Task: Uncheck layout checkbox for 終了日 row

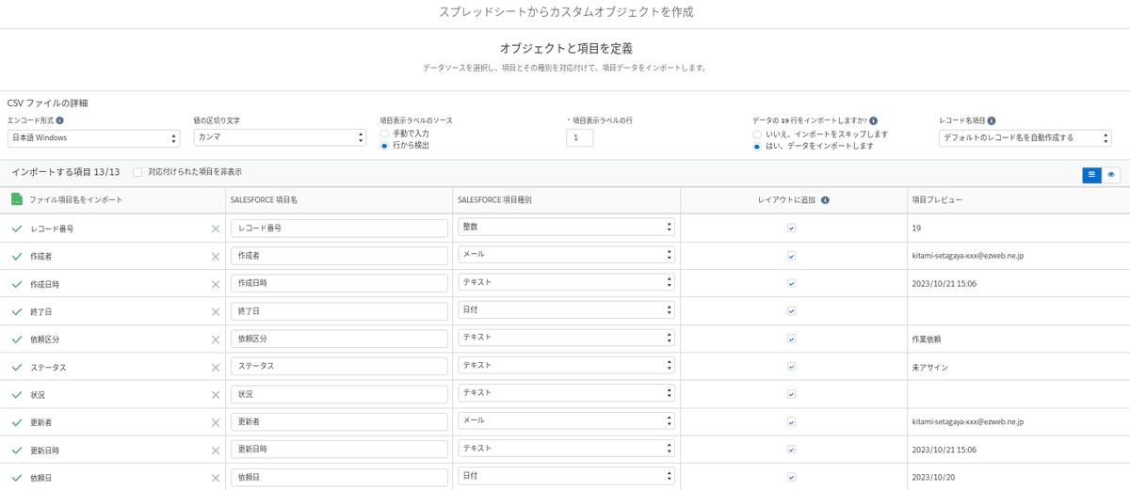Action: tap(791, 311)
